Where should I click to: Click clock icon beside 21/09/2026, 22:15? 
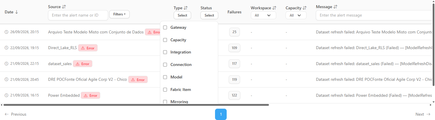6,64
